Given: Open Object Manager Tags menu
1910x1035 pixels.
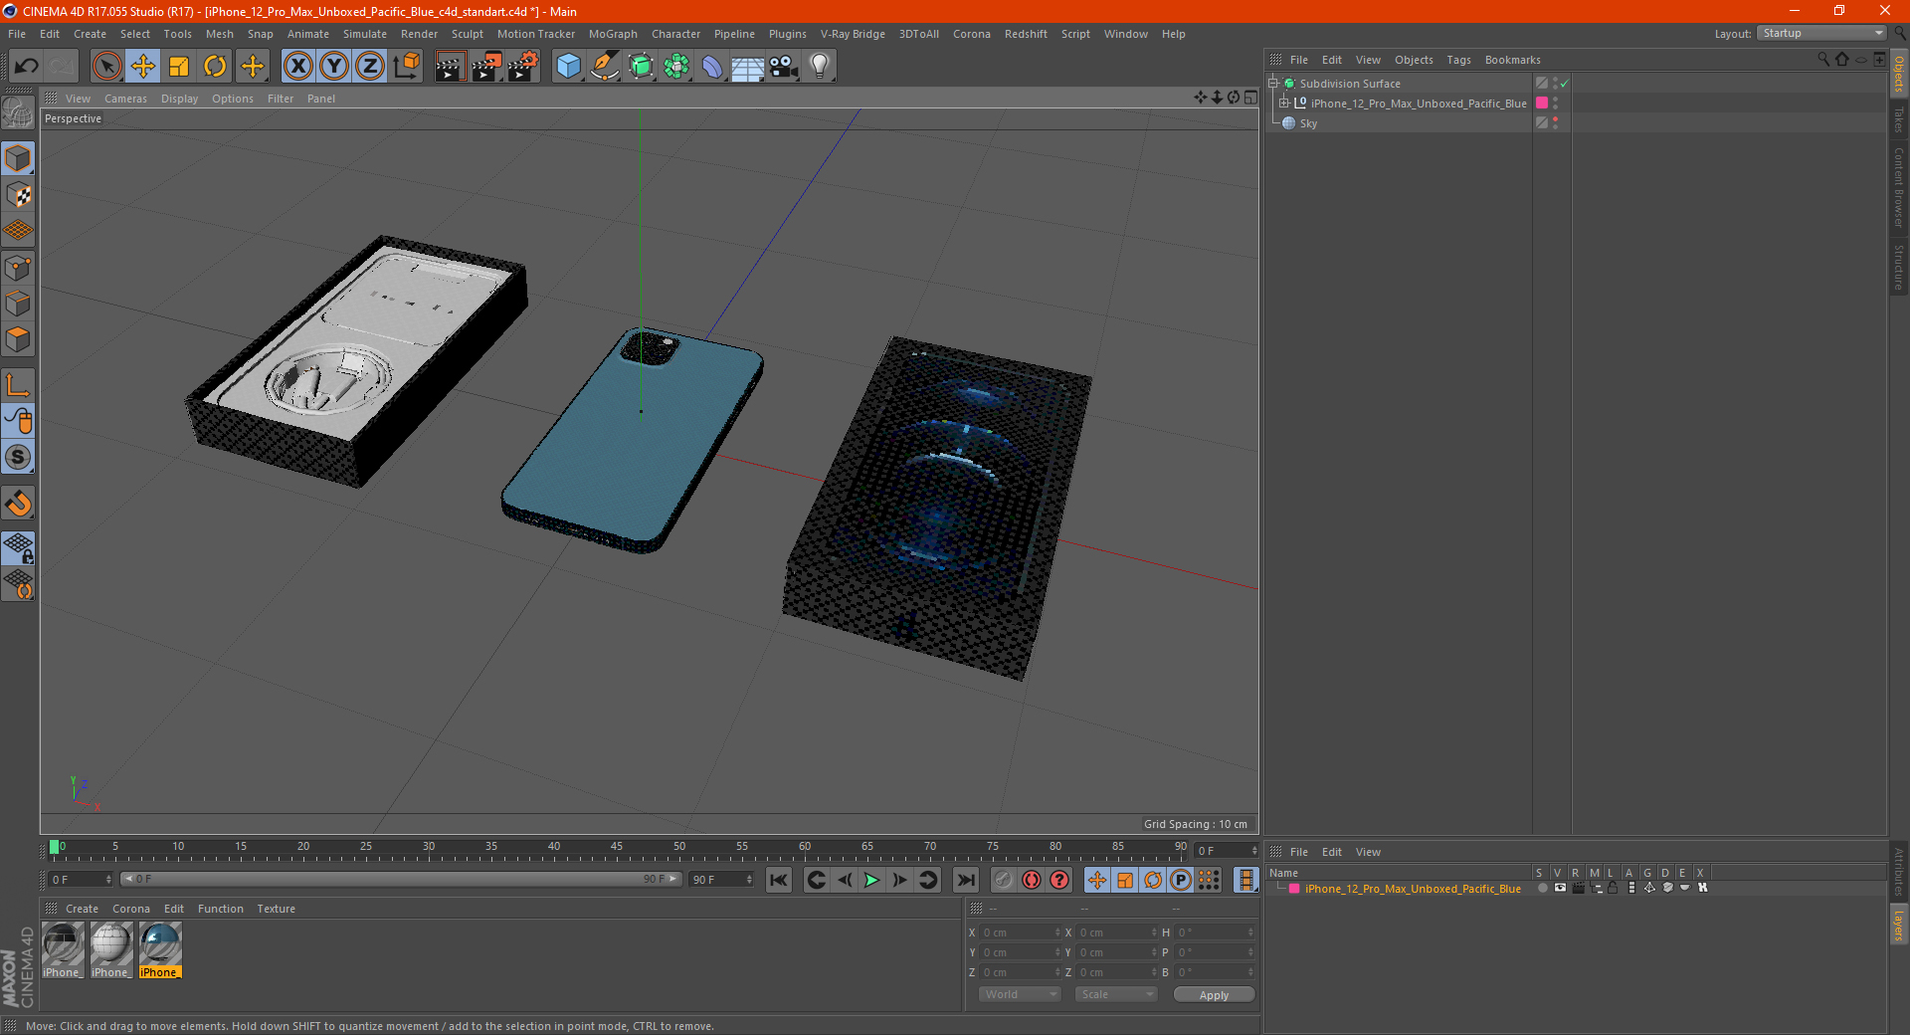Looking at the screenshot, I should point(1458,60).
